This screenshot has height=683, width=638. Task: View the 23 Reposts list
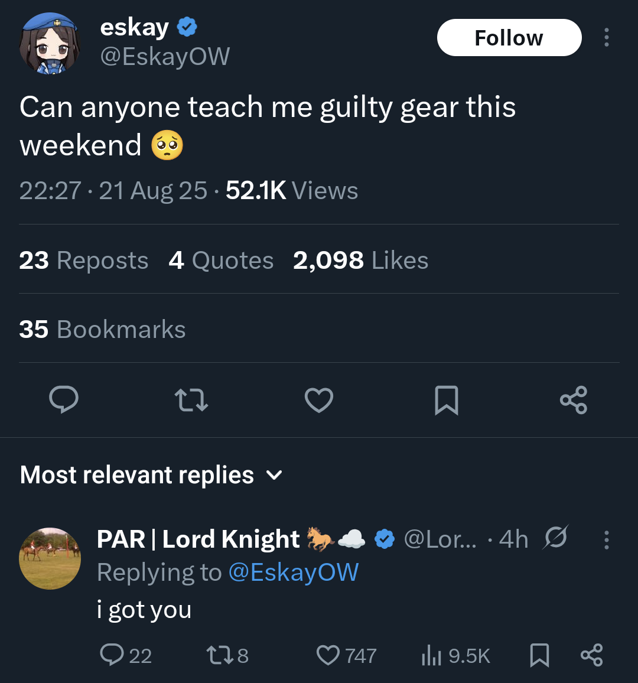[84, 261]
